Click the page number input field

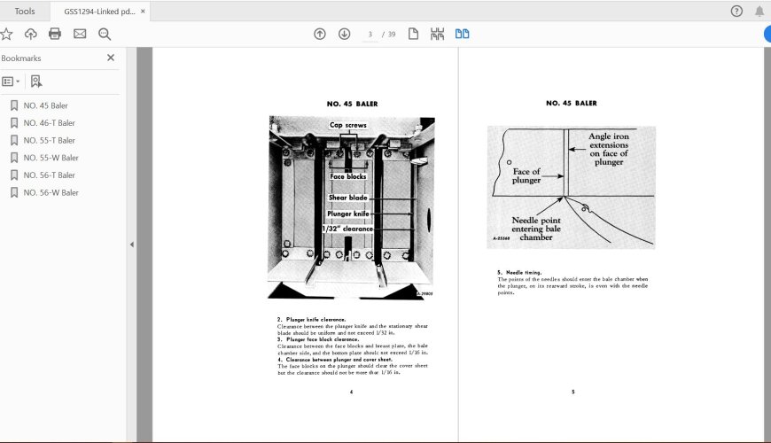point(370,34)
